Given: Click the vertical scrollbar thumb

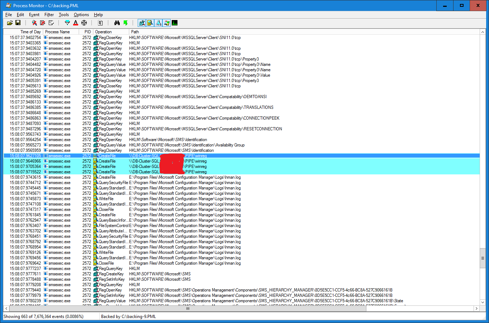Looking at the screenshot, I should 483,258.
